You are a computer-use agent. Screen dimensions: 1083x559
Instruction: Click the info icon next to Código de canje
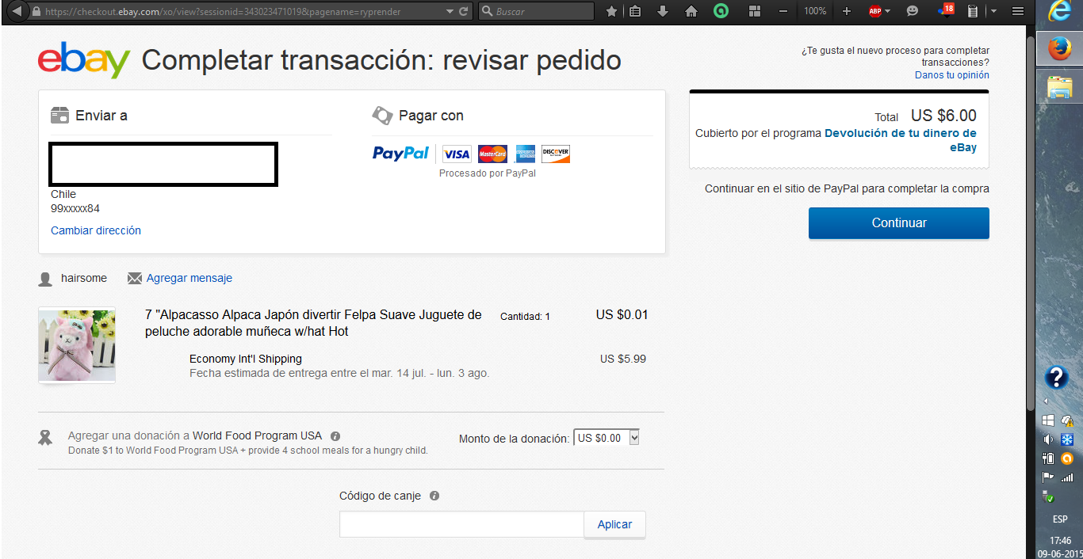(x=434, y=496)
